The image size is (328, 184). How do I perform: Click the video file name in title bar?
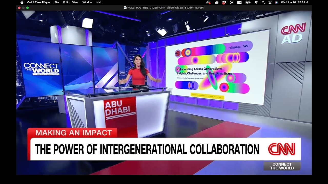[x=166, y=8]
